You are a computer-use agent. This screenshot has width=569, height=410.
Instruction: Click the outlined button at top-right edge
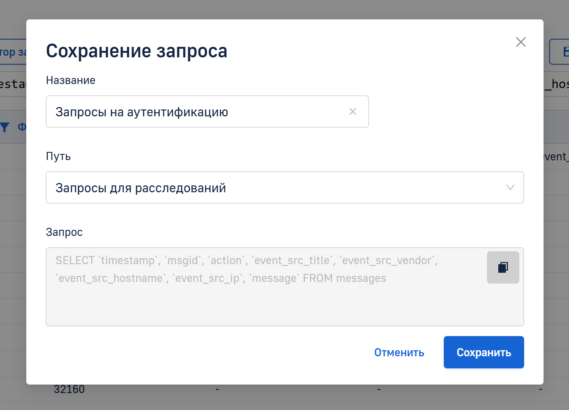coord(560,52)
